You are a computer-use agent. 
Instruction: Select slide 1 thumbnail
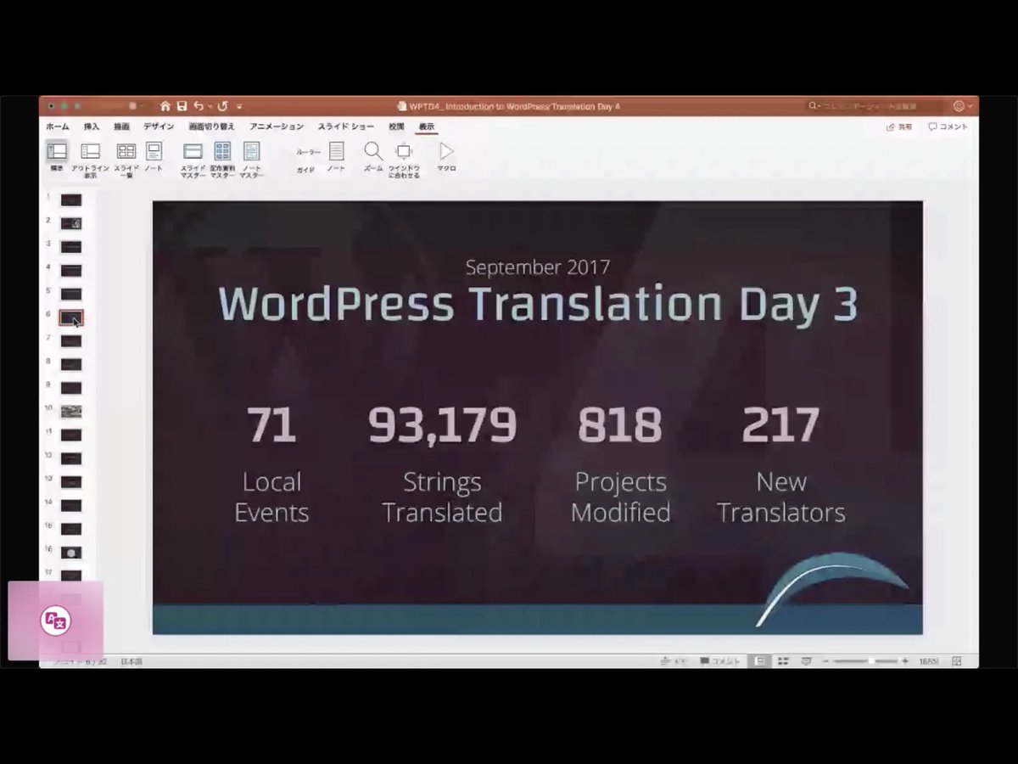(71, 200)
